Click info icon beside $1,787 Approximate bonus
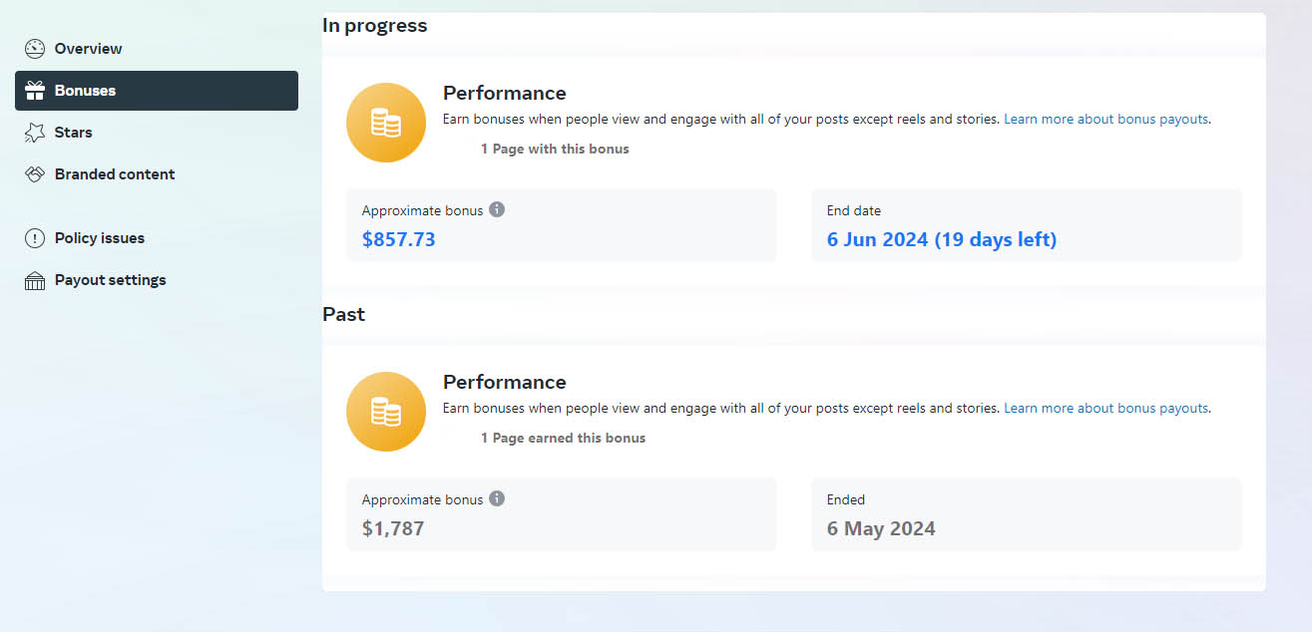Image resolution: width=1312 pixels, height=632 pixels. point(497,498)
